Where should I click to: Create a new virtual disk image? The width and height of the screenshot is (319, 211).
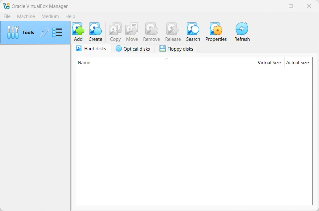click(x=95, y=32)
